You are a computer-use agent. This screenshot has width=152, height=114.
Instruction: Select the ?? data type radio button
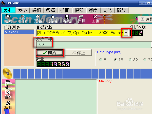pos(145,60)
